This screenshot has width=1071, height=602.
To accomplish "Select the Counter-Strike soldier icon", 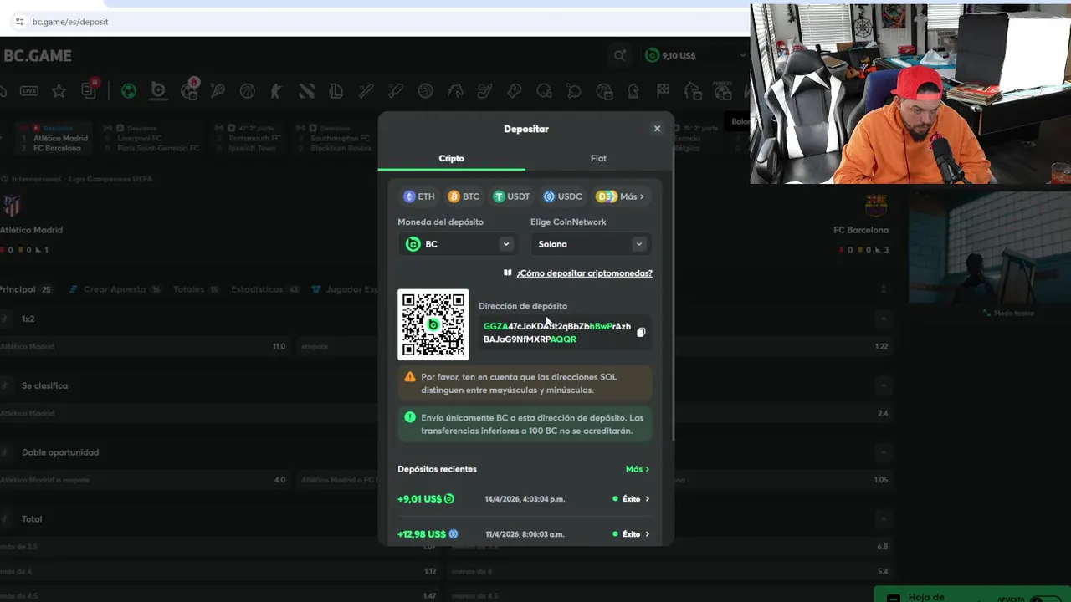I will click(x=277, y=90).
